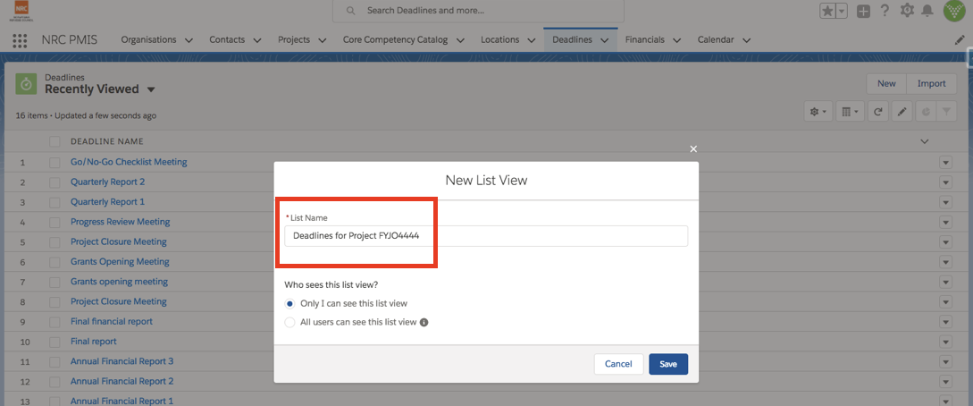Viewport: 973px width, 406px height.
Task: Expand the Core Competency Catalog menu
Action: pos(460,40)
